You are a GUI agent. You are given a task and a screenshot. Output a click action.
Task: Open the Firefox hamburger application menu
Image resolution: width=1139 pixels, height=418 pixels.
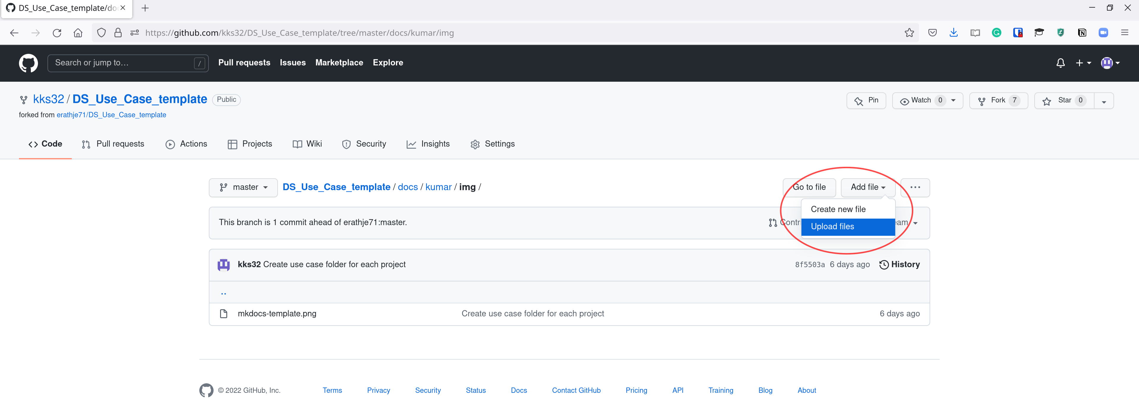pyautogui.click(x=1124, y=33)
